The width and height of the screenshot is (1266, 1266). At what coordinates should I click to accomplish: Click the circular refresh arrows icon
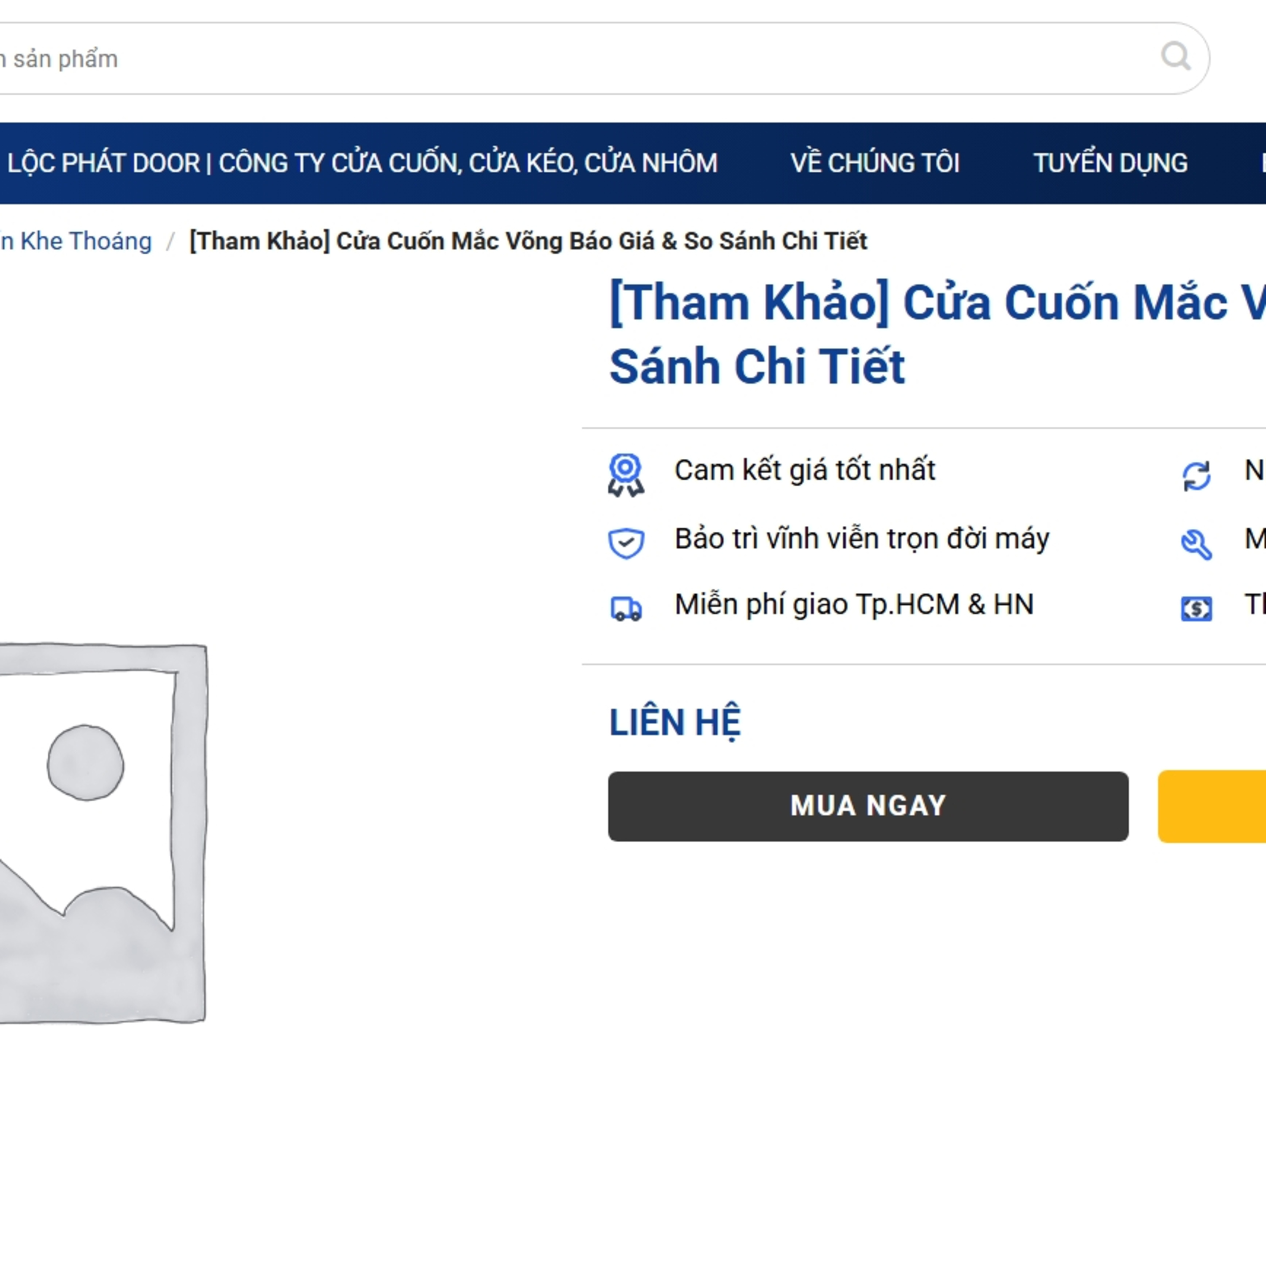[1196, 476]
